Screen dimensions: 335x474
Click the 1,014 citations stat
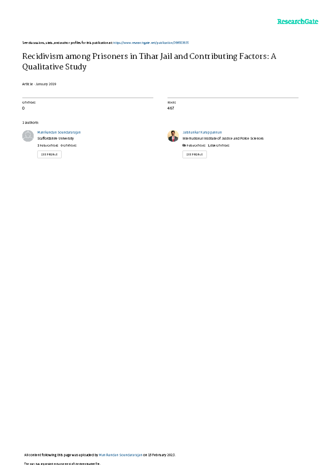(x=219, y=146)
